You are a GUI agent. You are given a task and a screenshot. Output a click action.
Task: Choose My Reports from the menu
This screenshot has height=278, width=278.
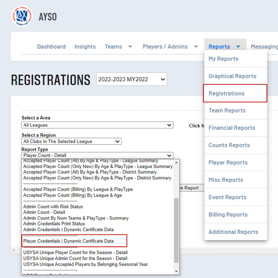pos(223,59)
